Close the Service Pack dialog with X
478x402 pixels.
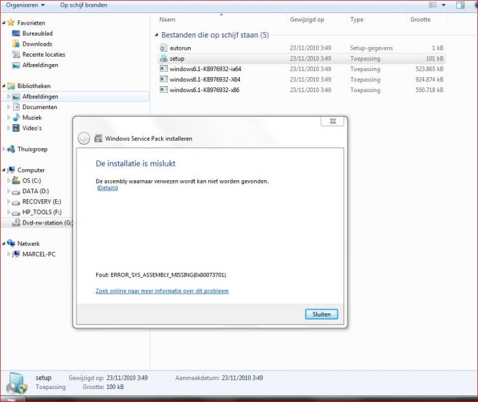[333, 121]
